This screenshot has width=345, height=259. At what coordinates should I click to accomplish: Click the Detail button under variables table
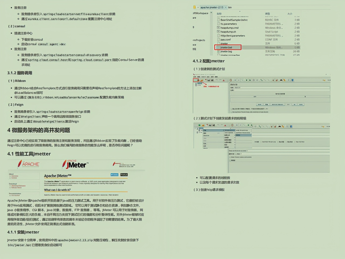[x=260, y=104]
